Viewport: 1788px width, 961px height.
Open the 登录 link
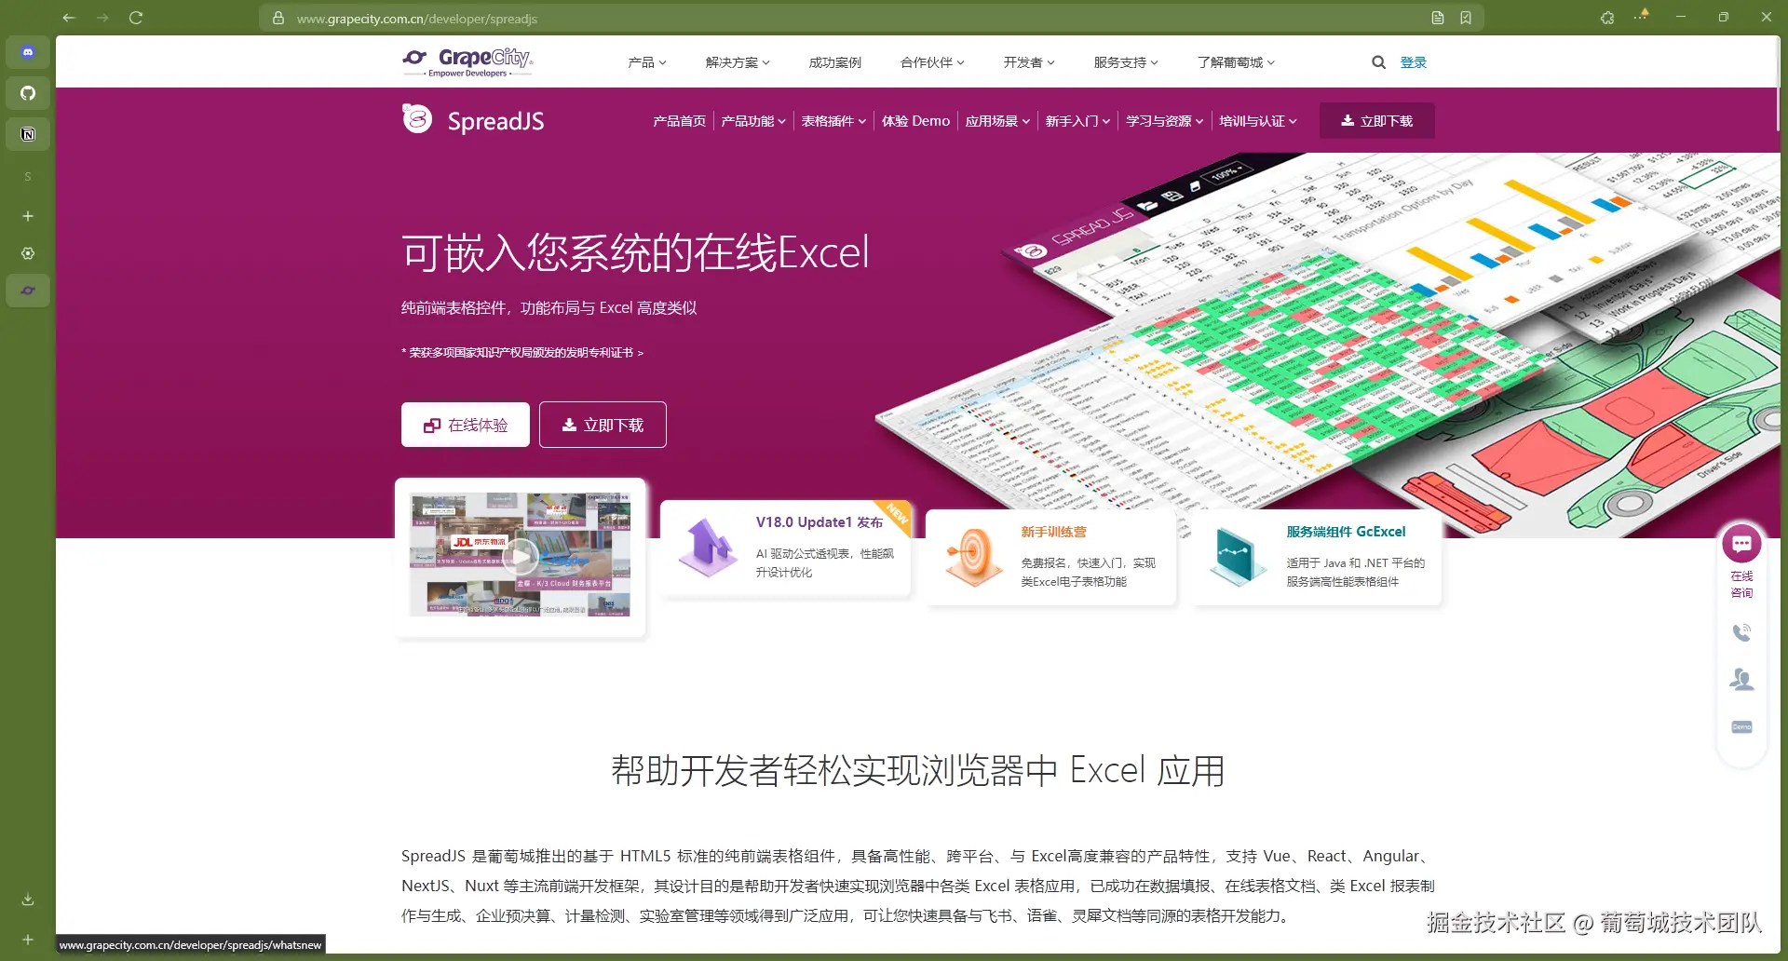(1414, 61)
